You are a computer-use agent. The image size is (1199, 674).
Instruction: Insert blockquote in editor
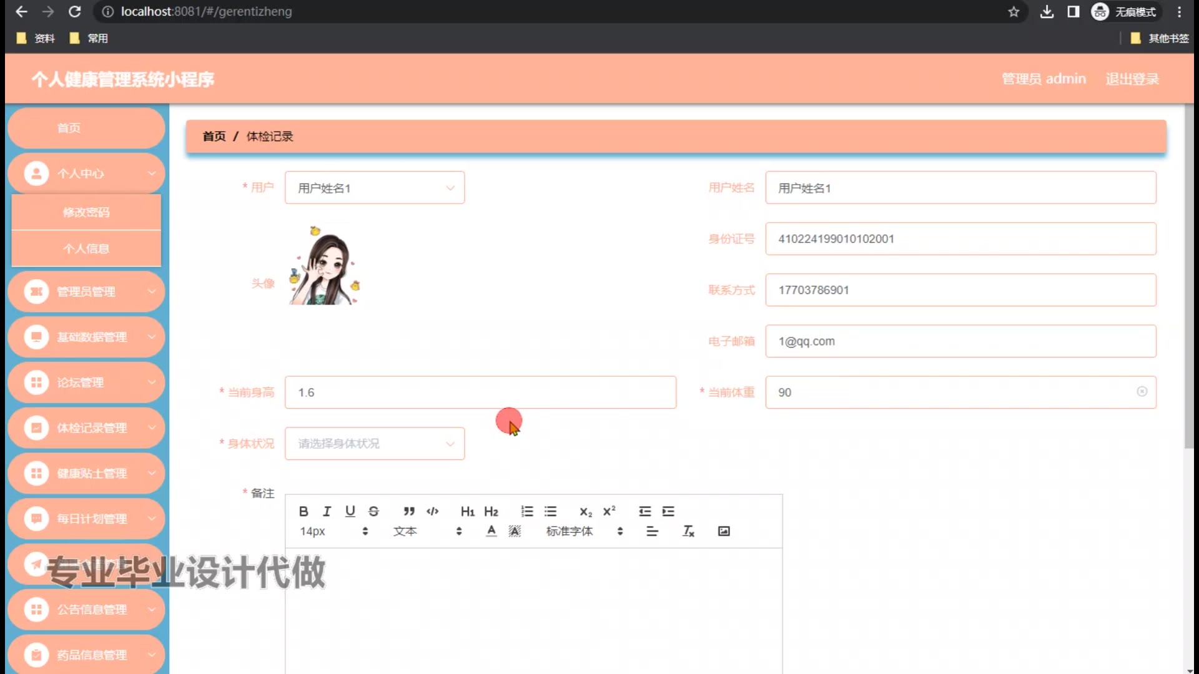point(409,511)
